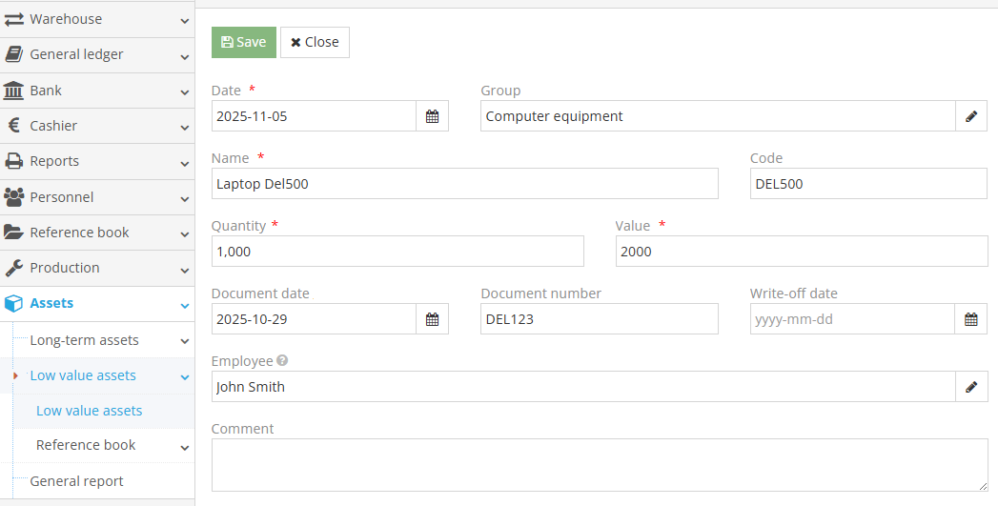Click the Bank building icon in sidebar
Image resolution: width=998 pixels, height=506 pixels.
click(14, 91)
